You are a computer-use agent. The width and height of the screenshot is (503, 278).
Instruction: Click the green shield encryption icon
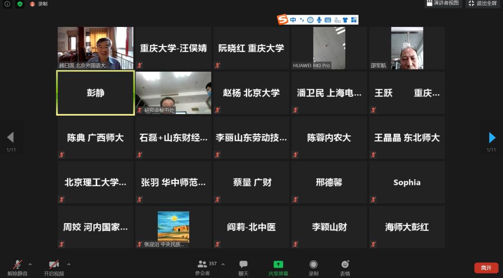coord(20,4)
